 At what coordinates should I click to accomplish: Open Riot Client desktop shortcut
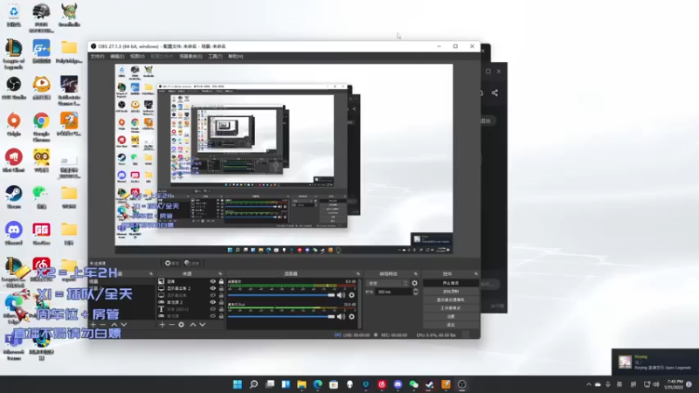[14, 161]
